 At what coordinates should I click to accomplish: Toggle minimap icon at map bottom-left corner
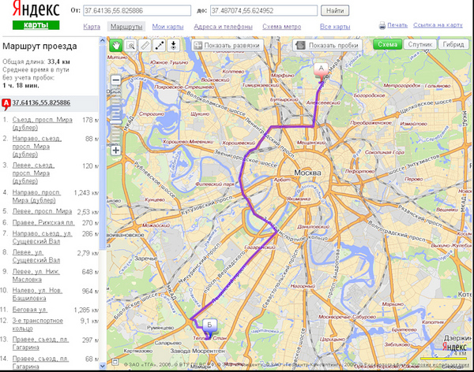[x=115, y=362]
